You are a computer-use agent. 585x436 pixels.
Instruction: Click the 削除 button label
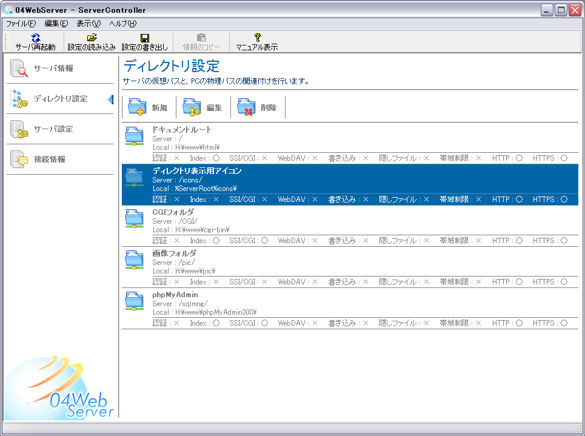click(269, 107)
